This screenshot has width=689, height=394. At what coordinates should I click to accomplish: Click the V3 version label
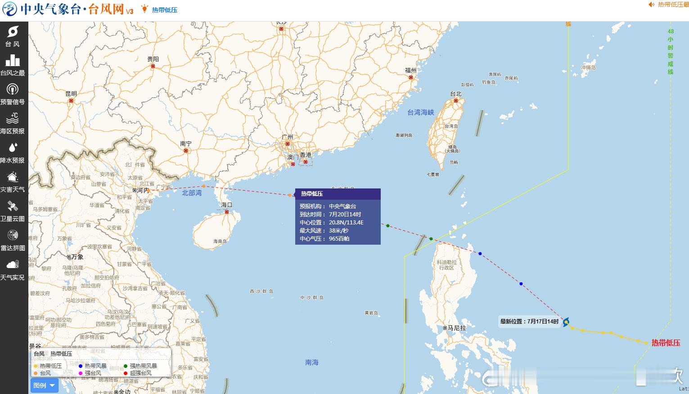[x=130, y=12]
